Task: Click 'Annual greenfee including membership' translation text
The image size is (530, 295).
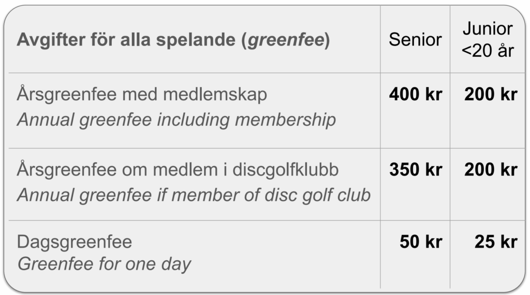Action: coord(176,120)
